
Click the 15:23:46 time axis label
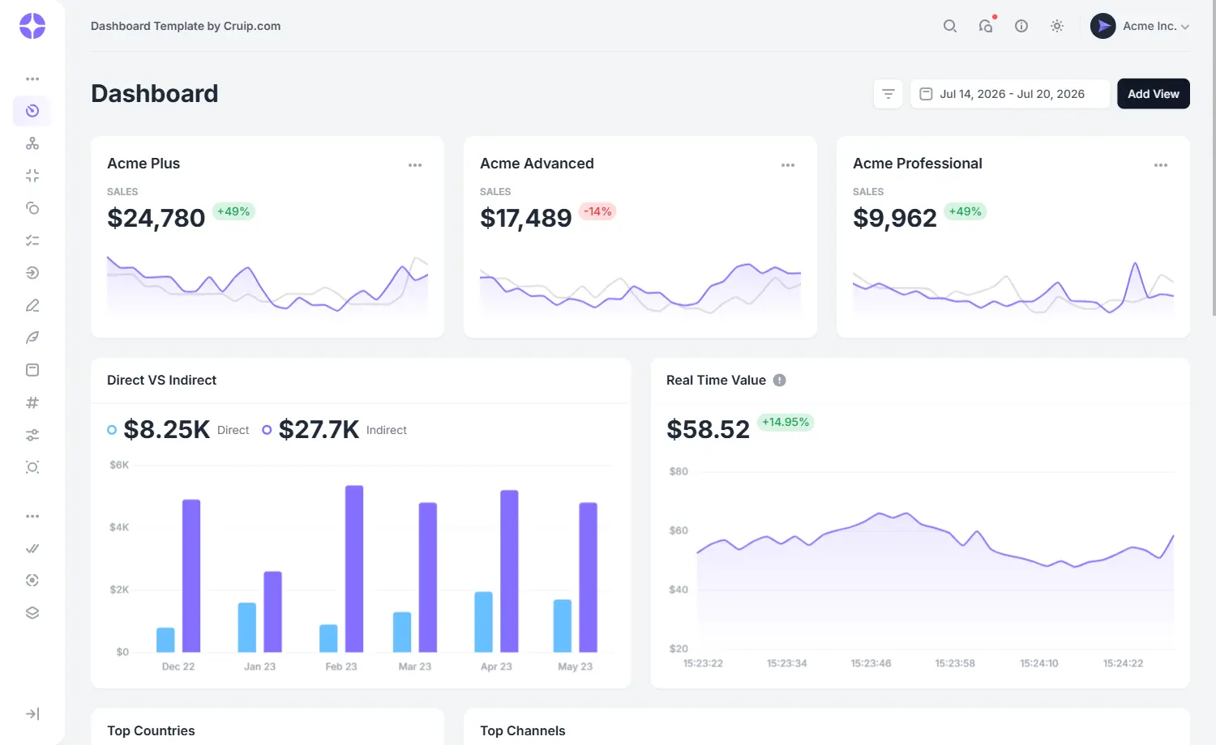tap(871, 663)
